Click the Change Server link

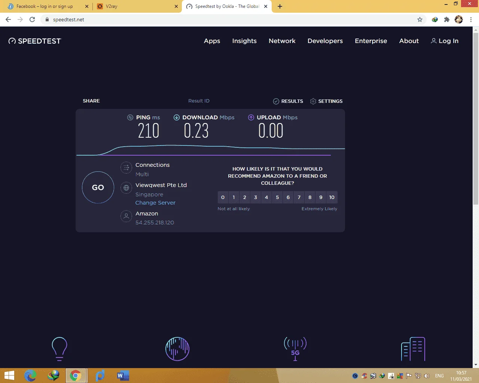[155, 203]
